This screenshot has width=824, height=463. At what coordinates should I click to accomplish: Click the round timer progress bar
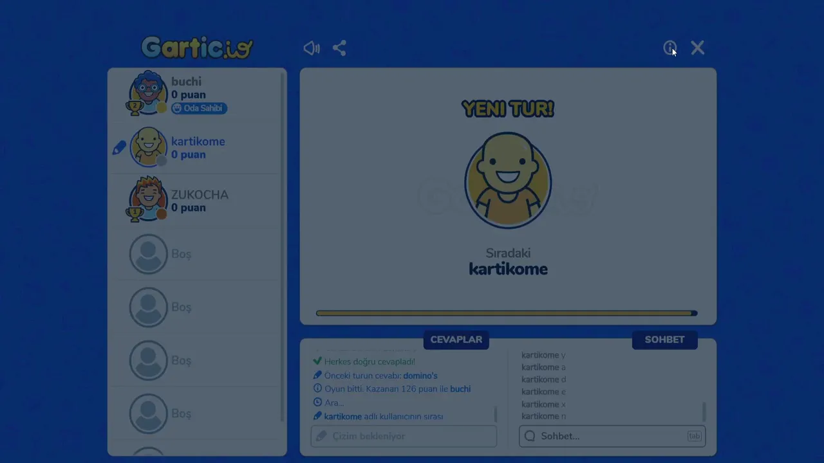(507, 313)
